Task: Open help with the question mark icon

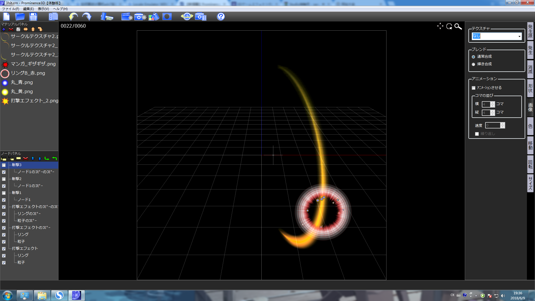Action: tap(221, 17)
